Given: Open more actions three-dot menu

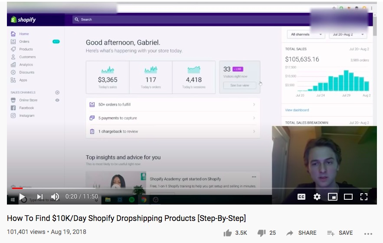Looking at the screenshot, I should (x=368, y=234).
